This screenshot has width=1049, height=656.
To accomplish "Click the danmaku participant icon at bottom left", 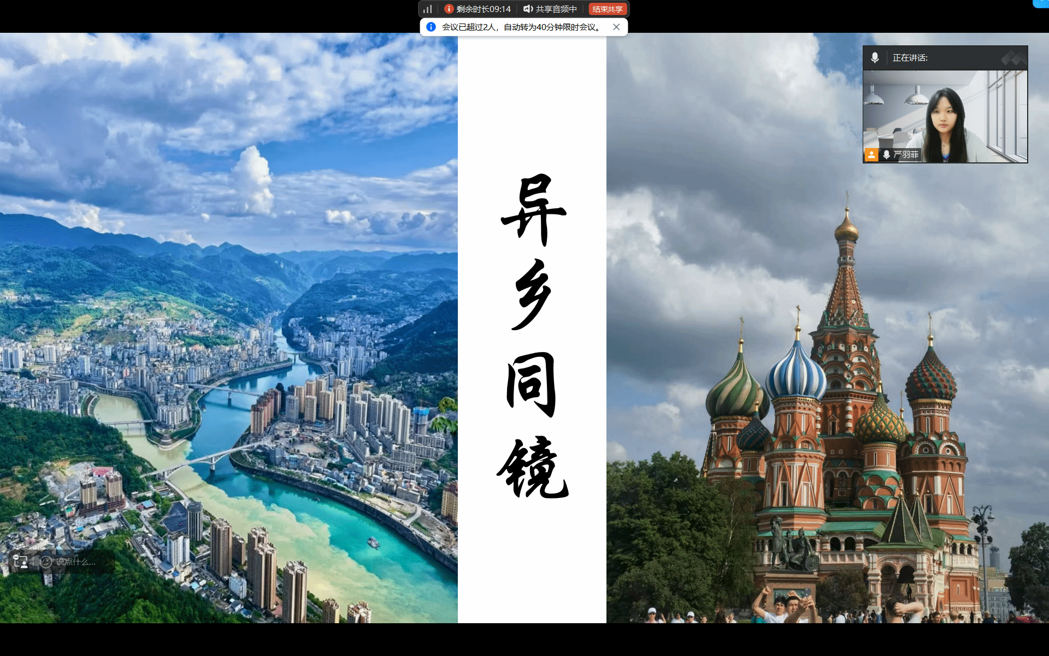I will click(21, 561).
